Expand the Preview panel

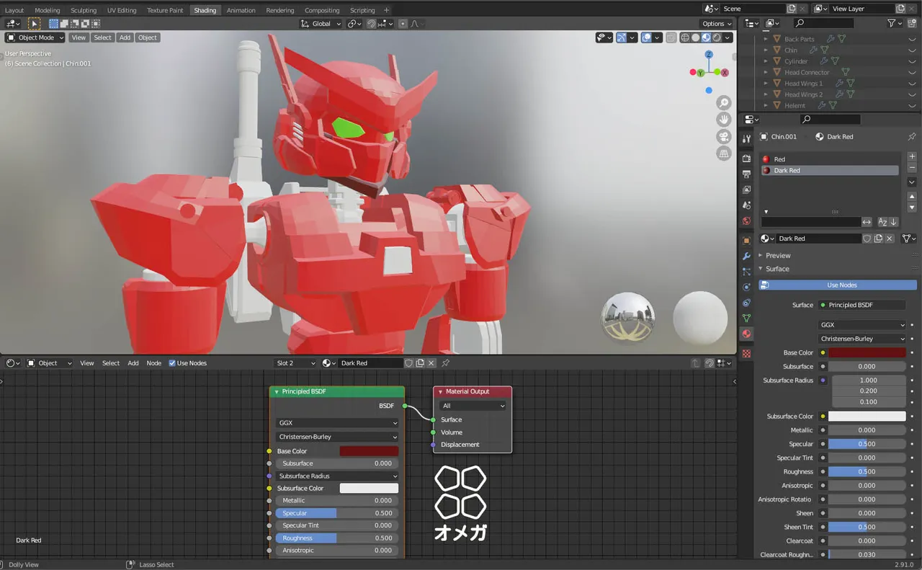click(x=777, y=255)
